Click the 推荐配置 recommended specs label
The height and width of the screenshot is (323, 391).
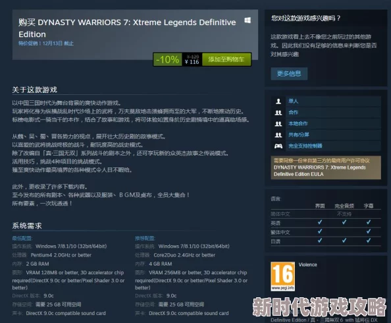[x=145, y=239]
